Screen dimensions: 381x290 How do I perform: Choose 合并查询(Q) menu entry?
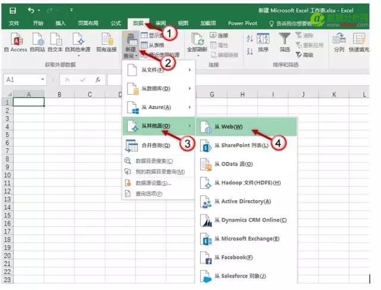pos(159,145)
